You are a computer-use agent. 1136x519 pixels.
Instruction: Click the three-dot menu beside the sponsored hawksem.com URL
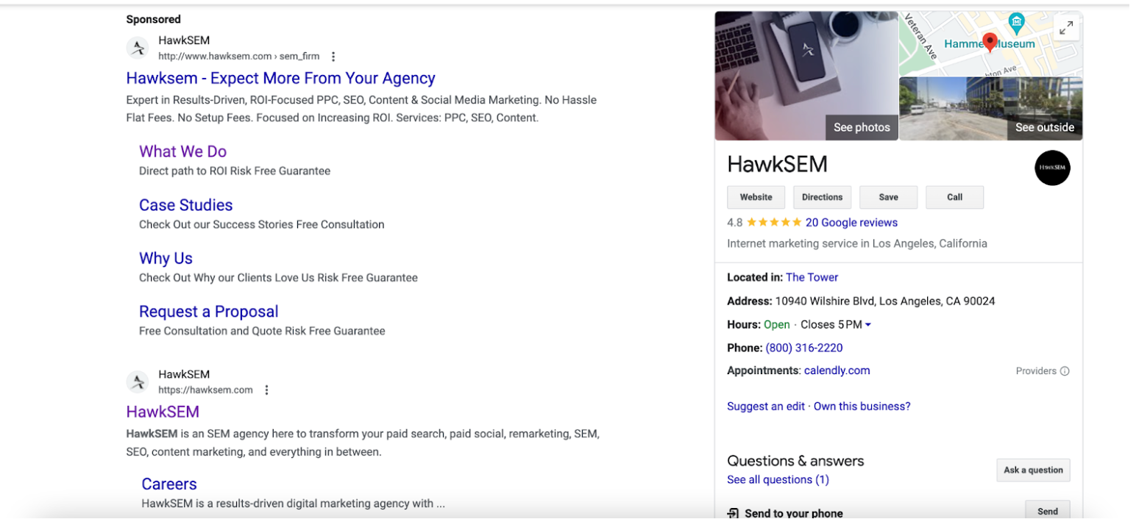click(333, 57)
